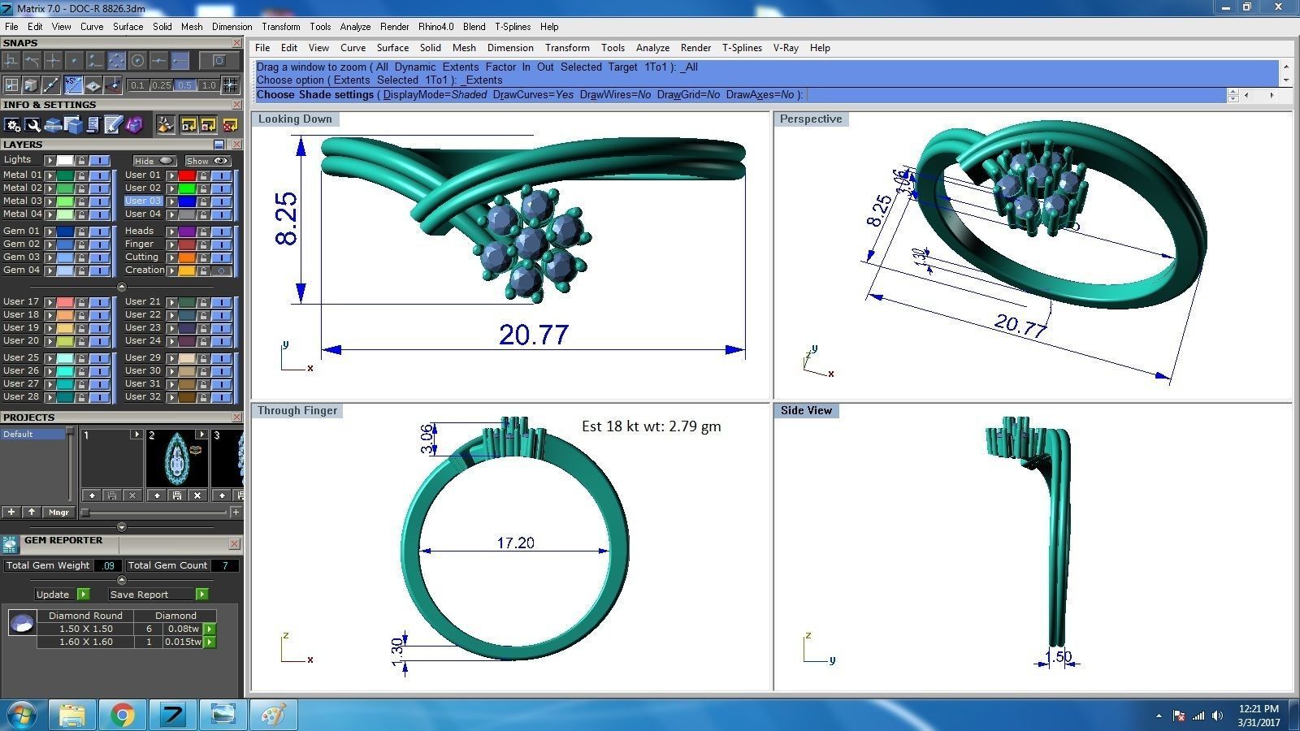Image resolution: width=1300 pixels, height=731 pixels.
Task: Click the Gem Reporter panel icon
Action: [10, 543]
